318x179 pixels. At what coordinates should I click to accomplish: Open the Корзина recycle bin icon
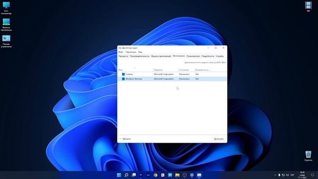click(308, 156)
